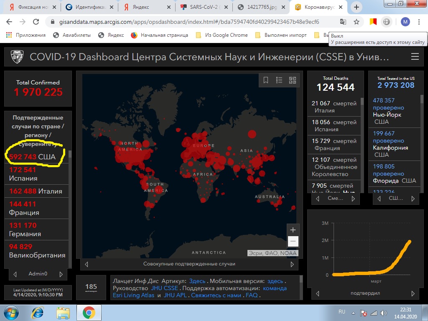Switch to the SARS-CoV-2 browser tab

(x=204, y=7)
